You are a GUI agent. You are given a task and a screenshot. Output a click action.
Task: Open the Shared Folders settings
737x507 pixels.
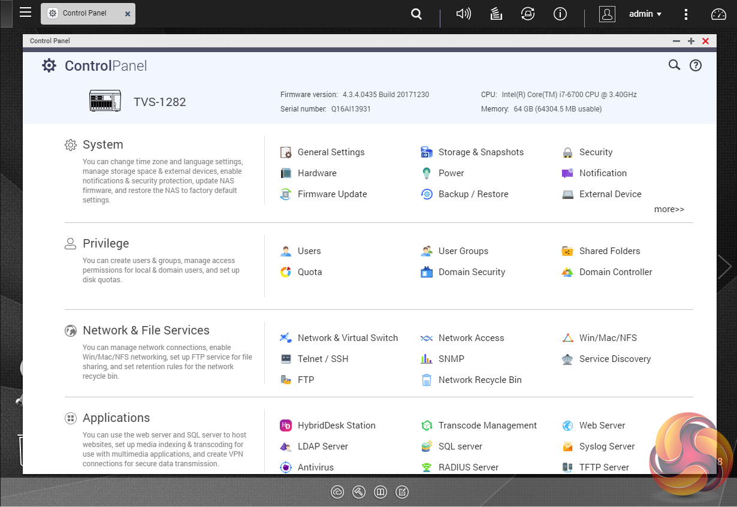click(x=609, y=251)
